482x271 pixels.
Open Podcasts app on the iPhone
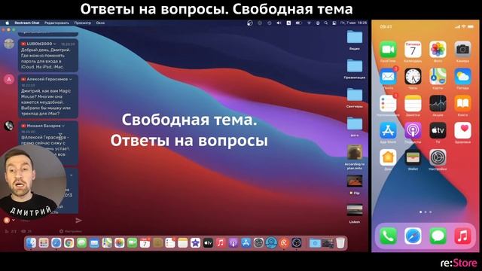(413, 130)
